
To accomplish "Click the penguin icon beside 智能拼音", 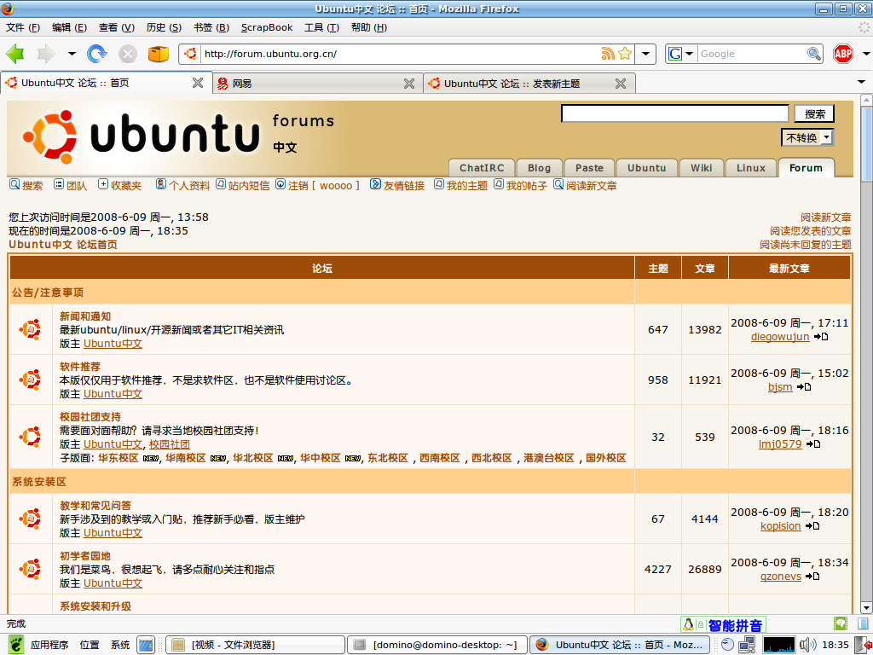I will pyautogui.click(x=688, y=624).
